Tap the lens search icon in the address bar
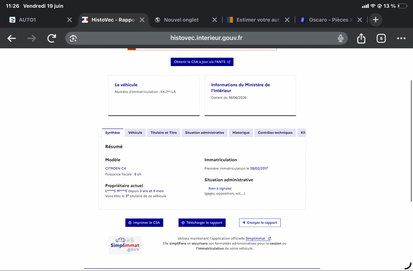This screenshot has height=271, width=413. coord(73,38)
